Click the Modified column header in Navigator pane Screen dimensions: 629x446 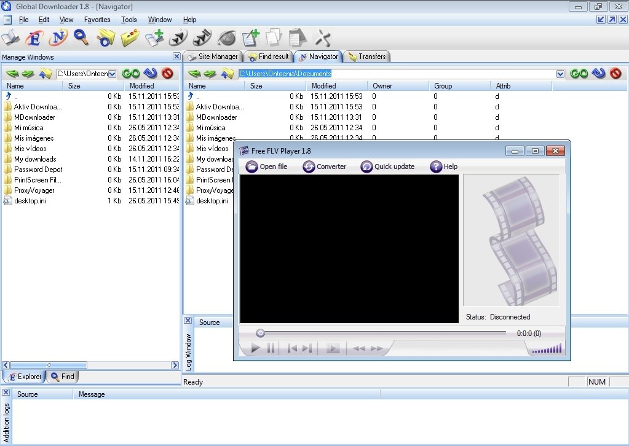click(336, 86)
